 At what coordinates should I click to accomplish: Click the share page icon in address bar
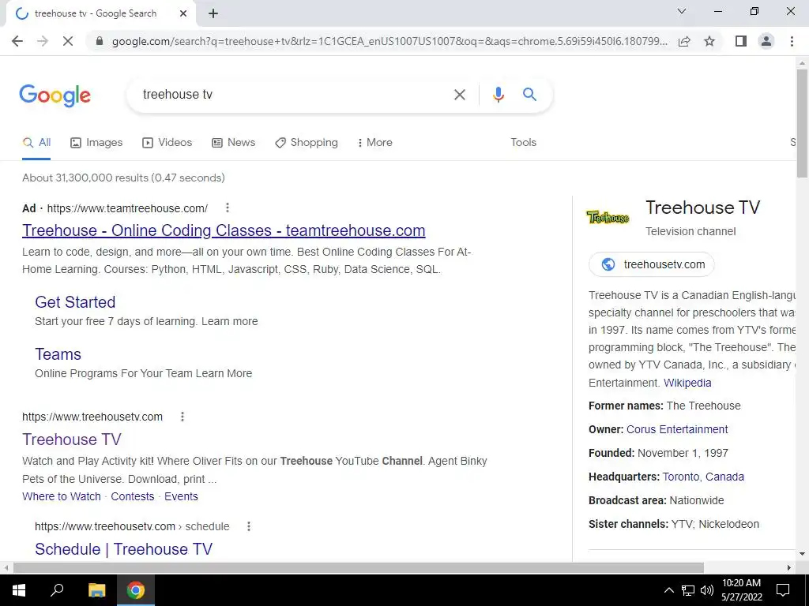[685, 41]
